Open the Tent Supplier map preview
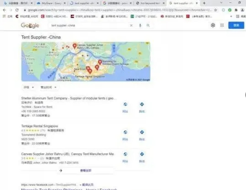The image size is (246, 190). (x=86, y=61)
